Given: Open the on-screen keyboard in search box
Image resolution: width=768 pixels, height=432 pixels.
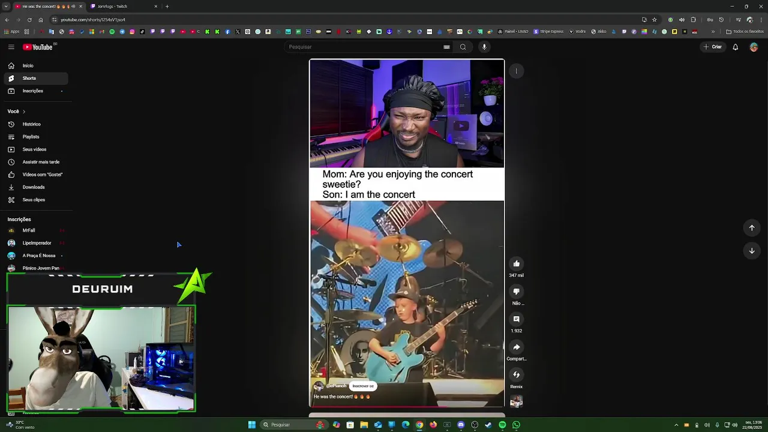Looking at the screenshot, I should coord(446,47).
